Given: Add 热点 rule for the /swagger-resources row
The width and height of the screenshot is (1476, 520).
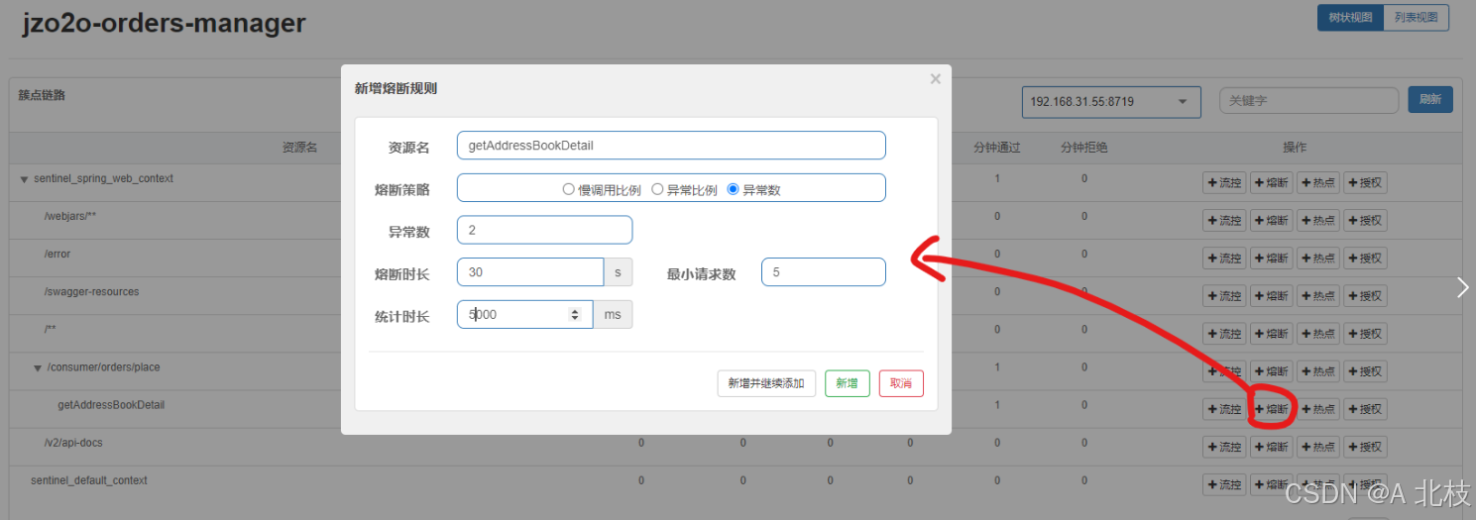Looking at the screenshot, I should pos(1318,295).
